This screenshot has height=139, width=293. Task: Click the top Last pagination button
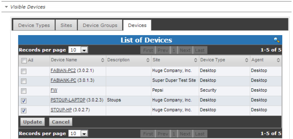200,50
